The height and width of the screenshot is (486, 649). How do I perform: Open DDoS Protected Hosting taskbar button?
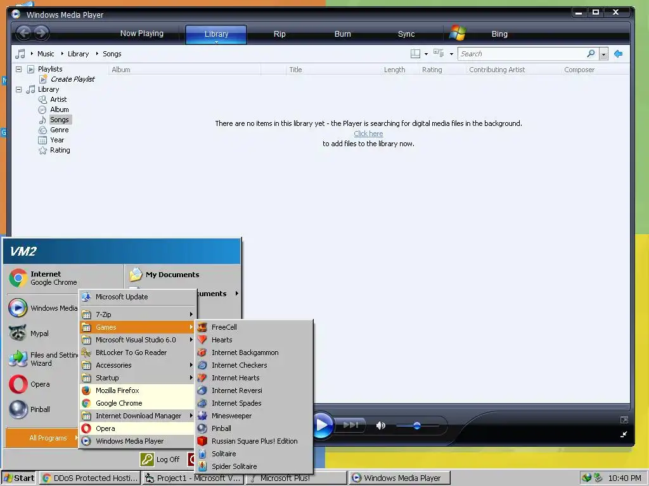(90, 478)
